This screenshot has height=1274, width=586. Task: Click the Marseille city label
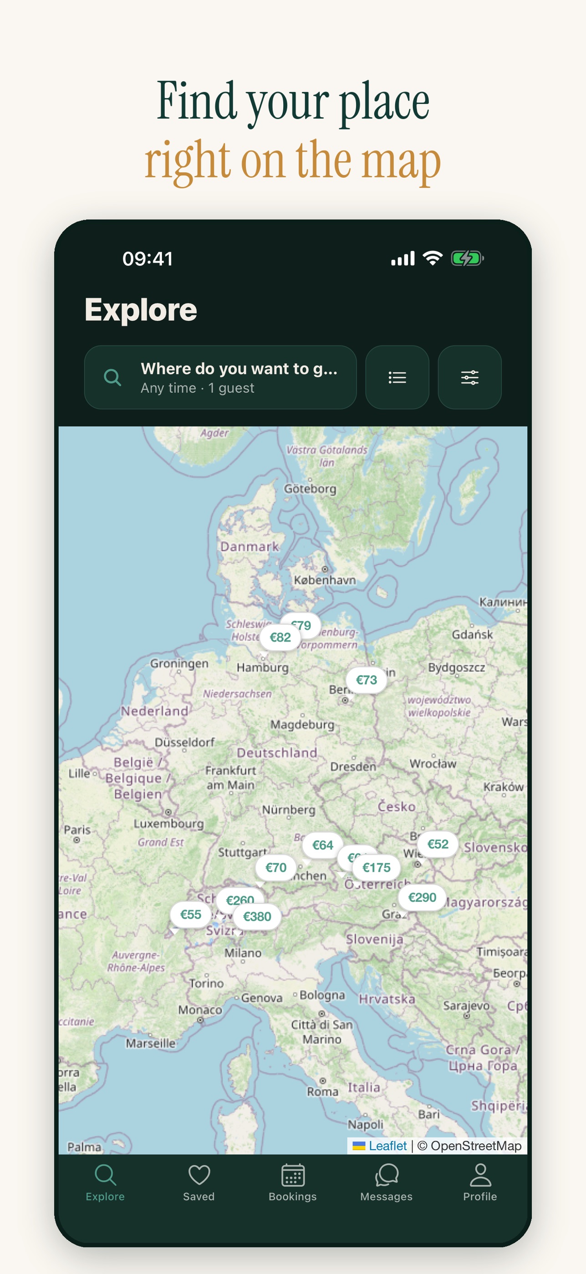pos(151,1043)
